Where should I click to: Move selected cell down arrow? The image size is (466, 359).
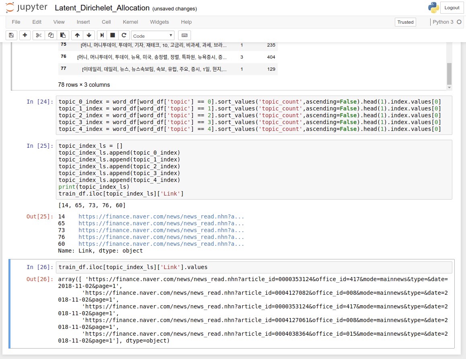tap(89, 35)
